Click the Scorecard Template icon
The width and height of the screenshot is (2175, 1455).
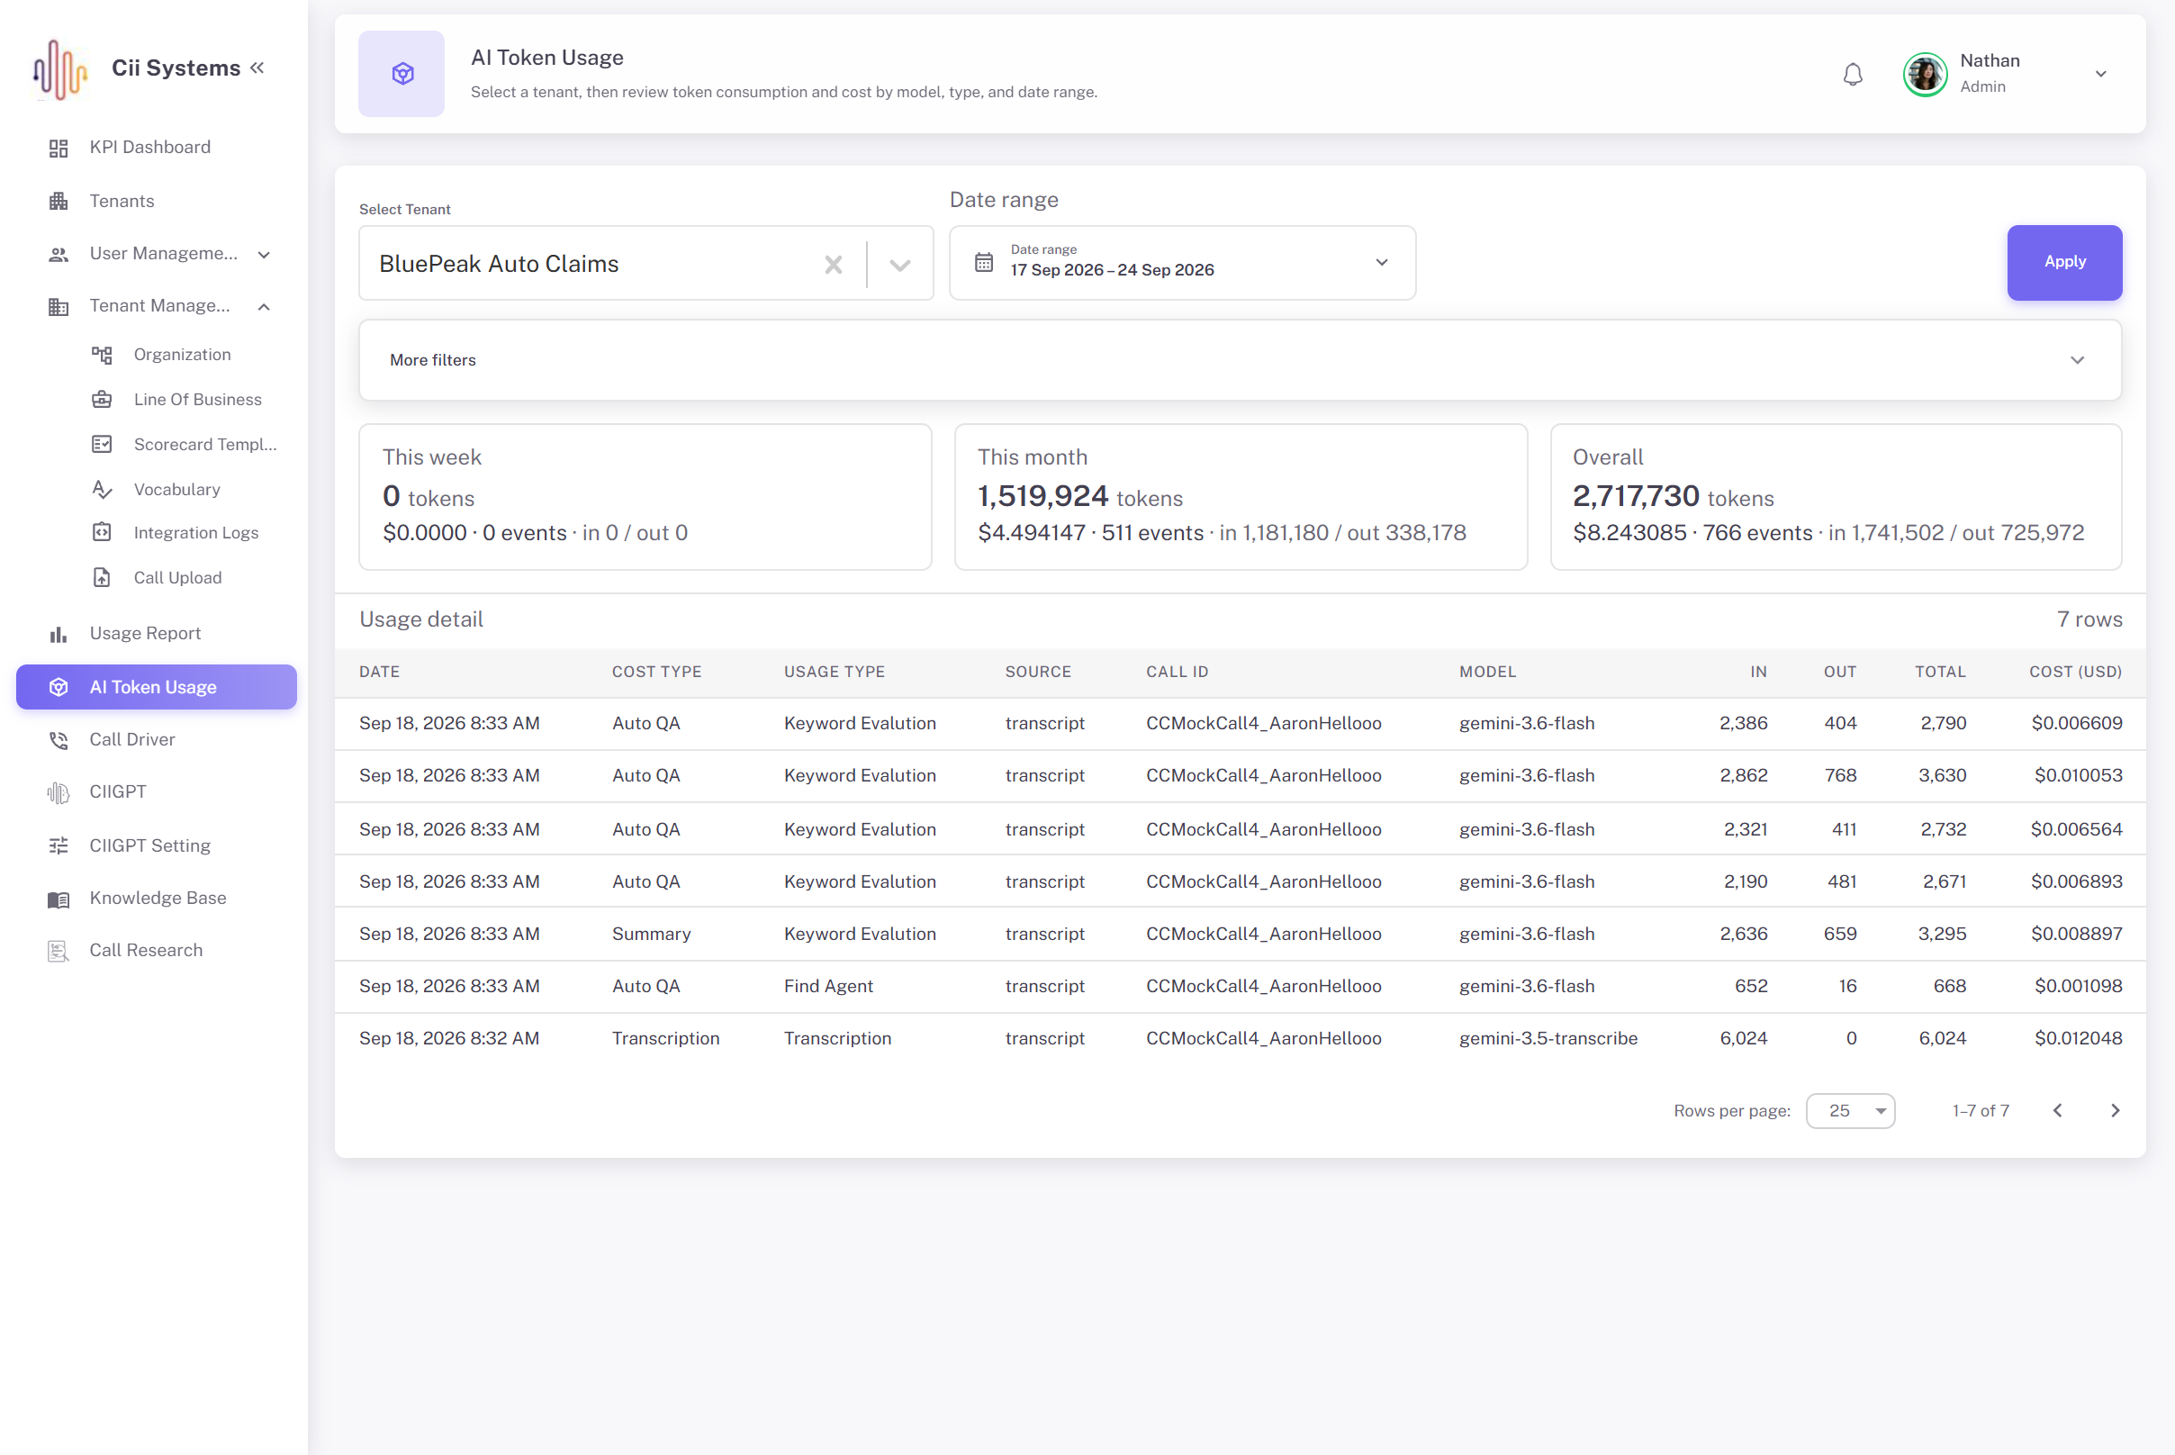coord(102,445)
